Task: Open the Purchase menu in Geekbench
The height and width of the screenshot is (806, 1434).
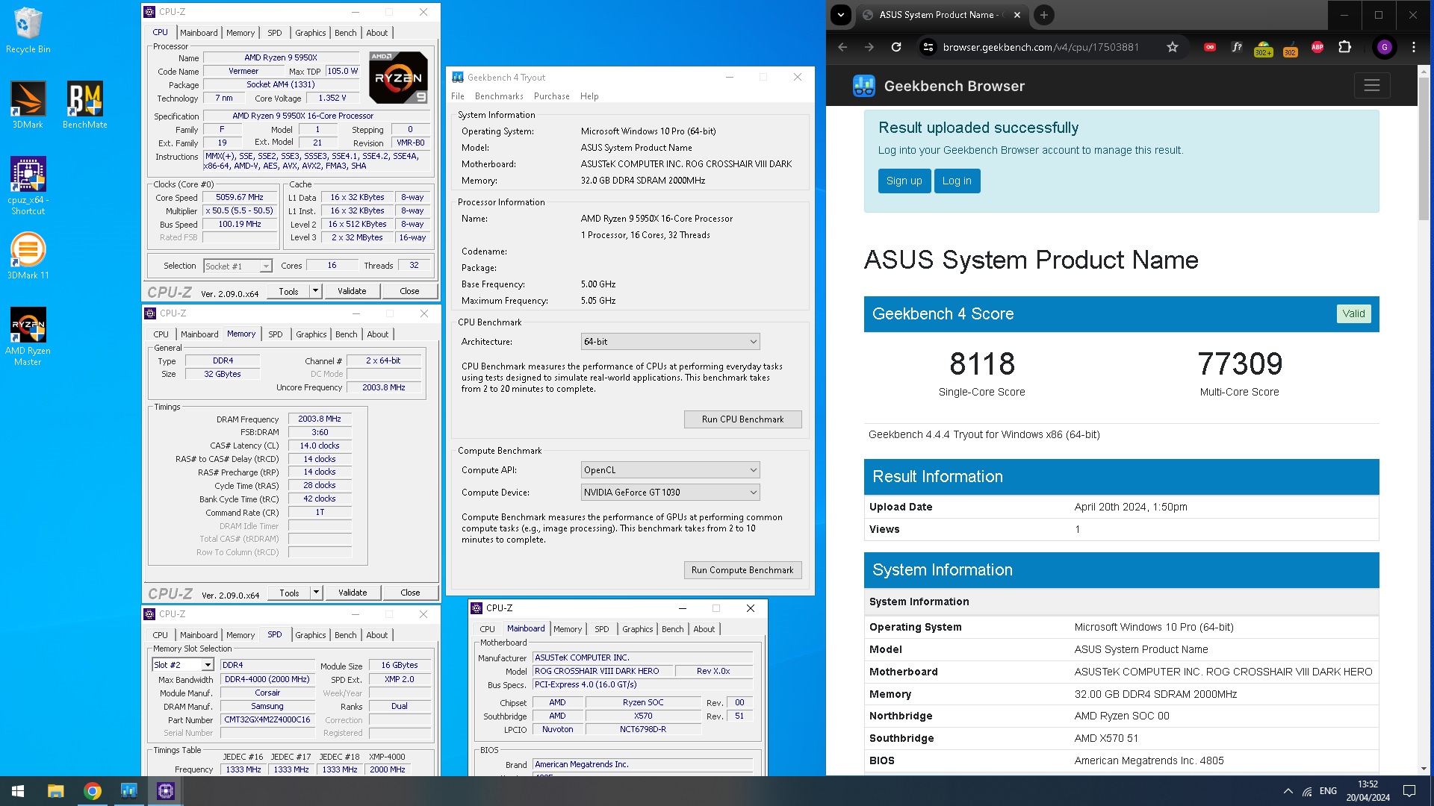Action: point(551,96)
